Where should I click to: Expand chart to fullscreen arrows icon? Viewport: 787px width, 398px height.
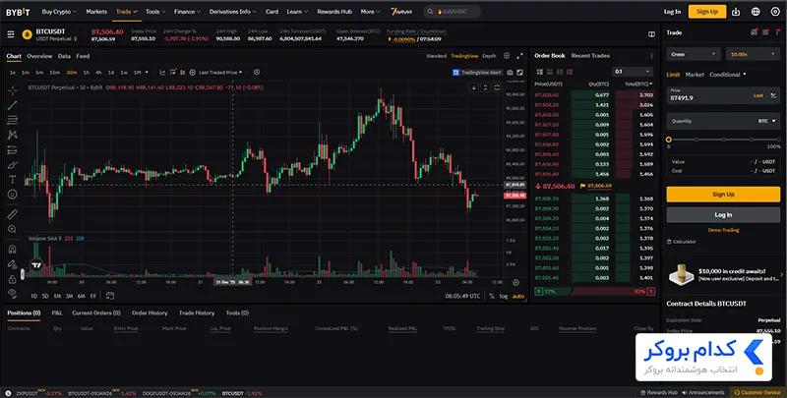click(519, 56)
